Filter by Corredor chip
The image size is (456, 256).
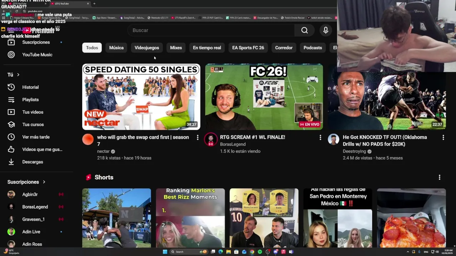pos(284,48)
